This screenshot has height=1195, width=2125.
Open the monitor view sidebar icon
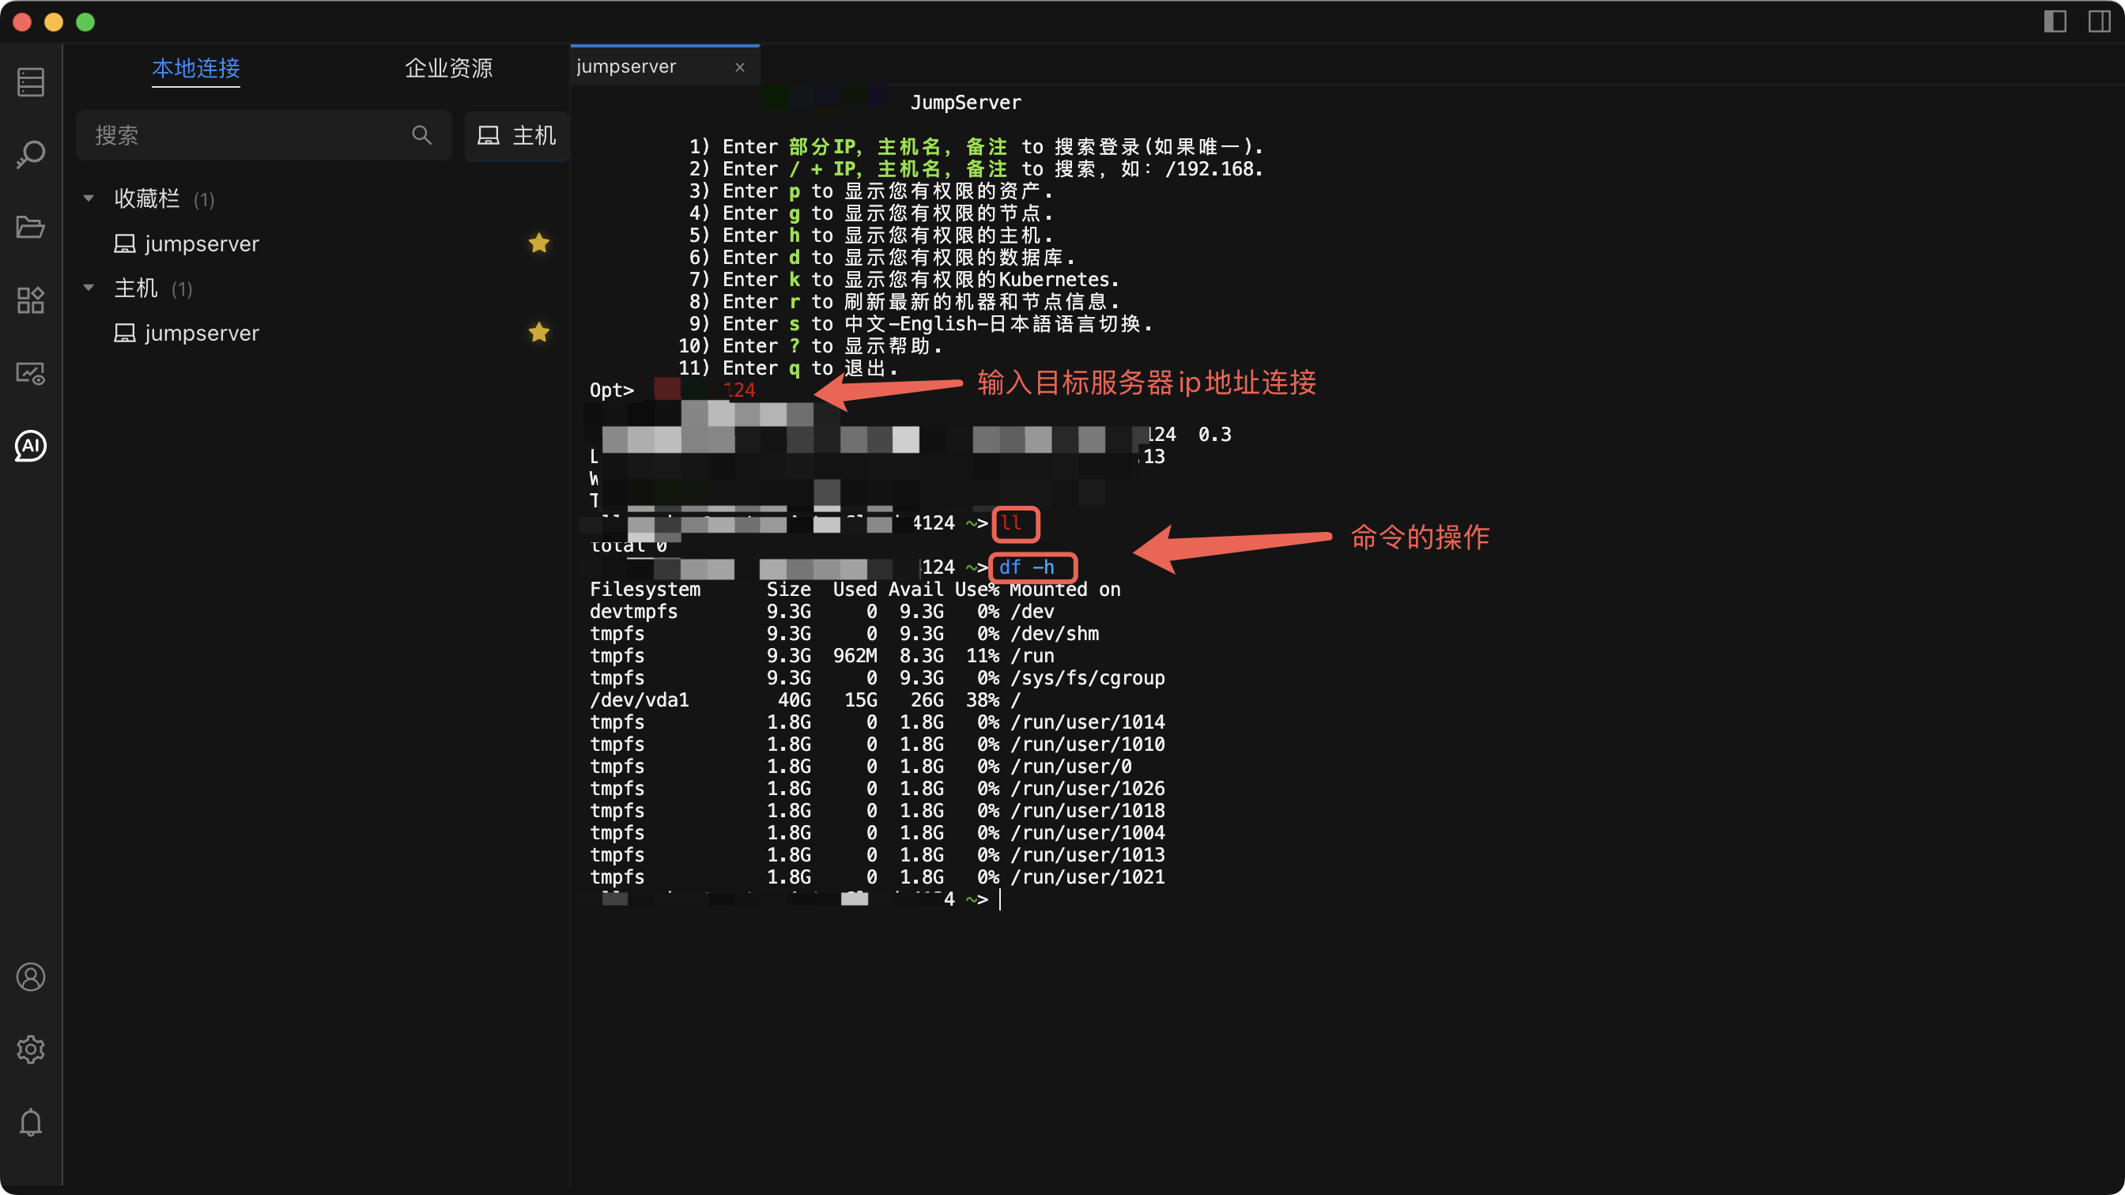[31, 373]
